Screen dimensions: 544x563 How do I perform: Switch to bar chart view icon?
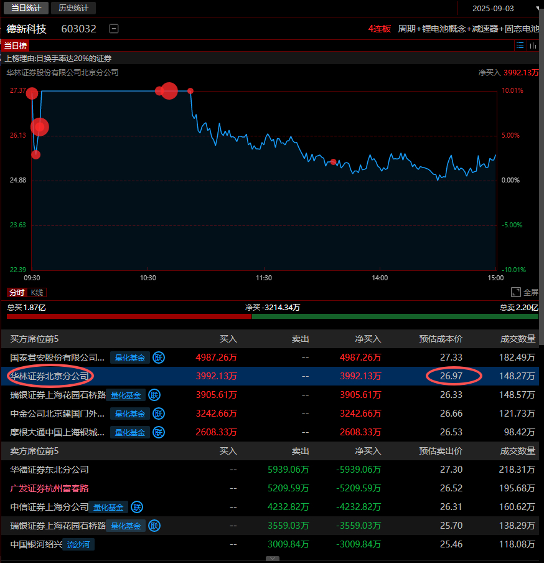[x=533, y=45]
